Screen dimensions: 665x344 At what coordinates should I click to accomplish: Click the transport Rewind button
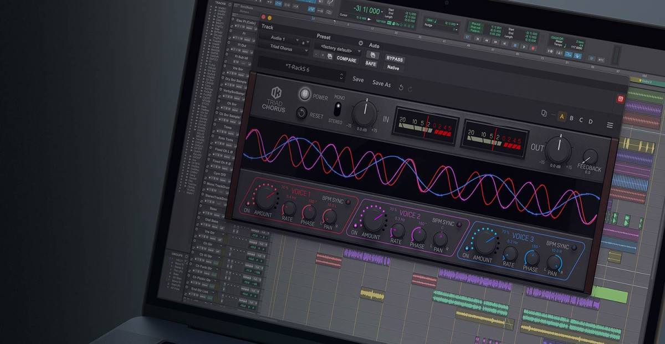pos(487,41)
